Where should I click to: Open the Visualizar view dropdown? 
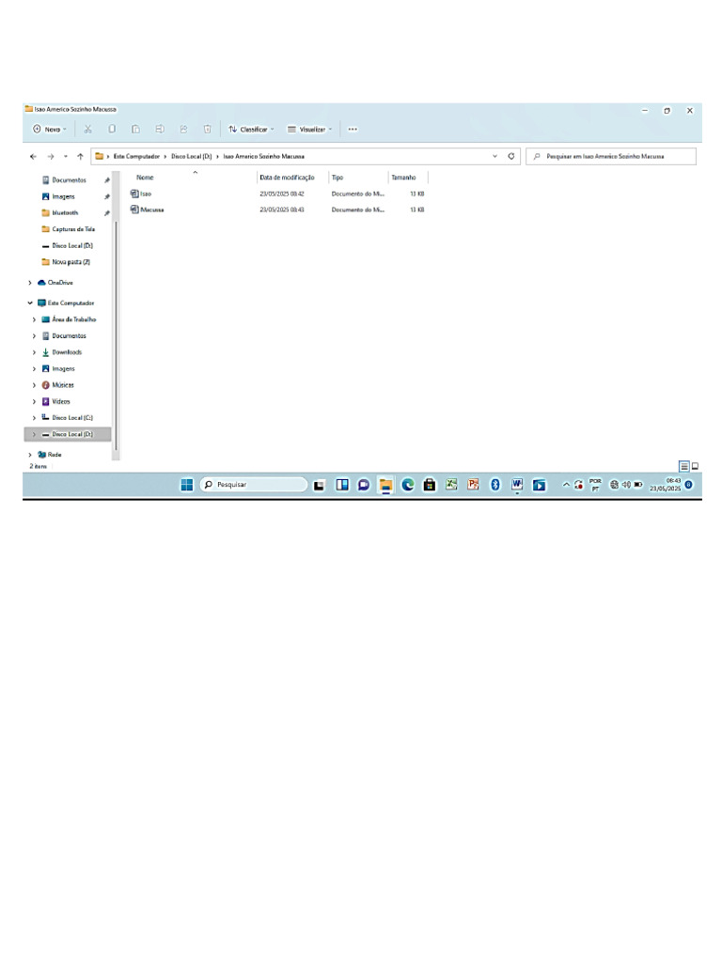tap(310, 130)
